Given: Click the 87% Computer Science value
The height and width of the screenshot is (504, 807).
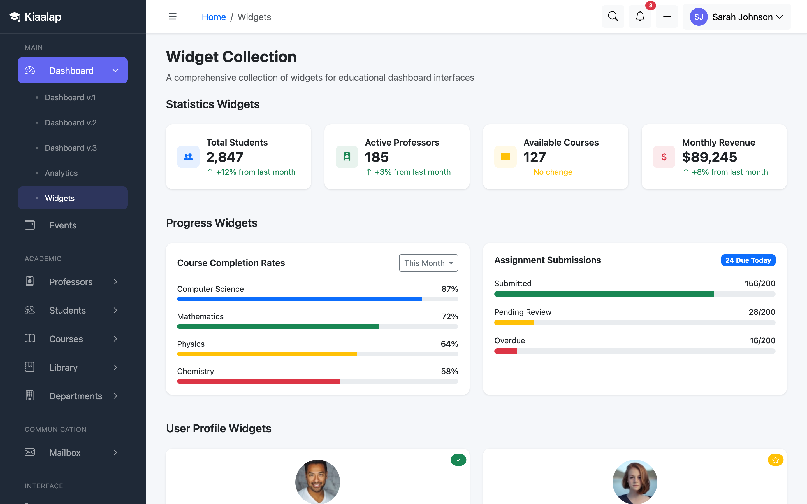Looking at the screenshot, I should point(449,289).
